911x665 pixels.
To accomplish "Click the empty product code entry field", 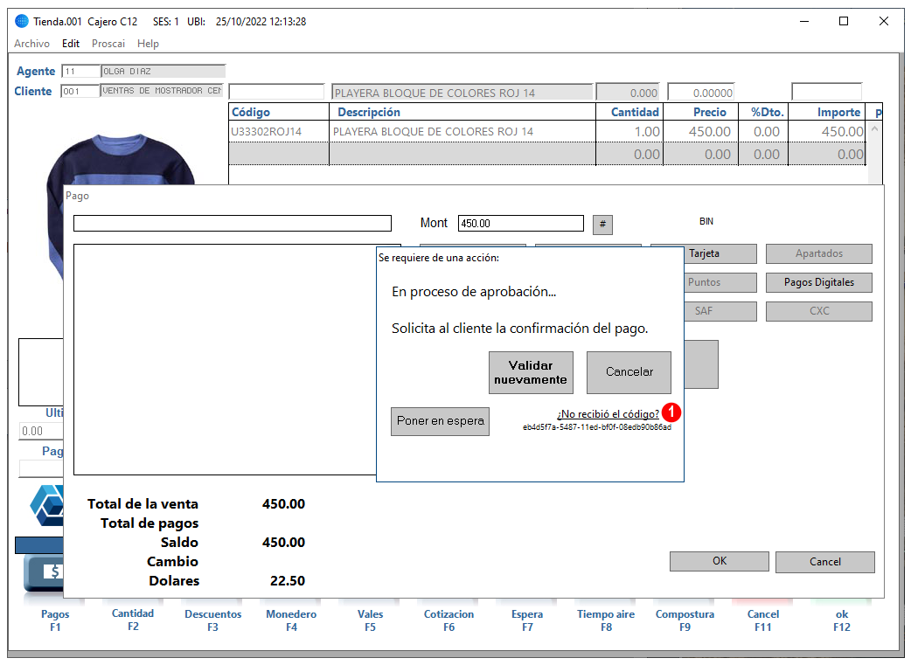I will (276, 92).
